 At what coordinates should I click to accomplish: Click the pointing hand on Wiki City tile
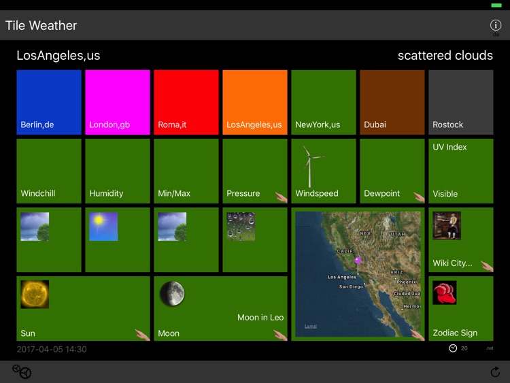point(487,266)
